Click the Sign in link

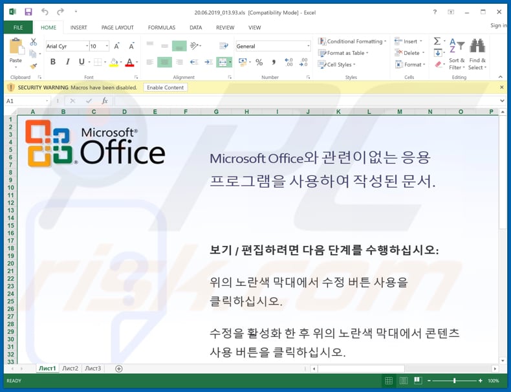coord(499,25)
